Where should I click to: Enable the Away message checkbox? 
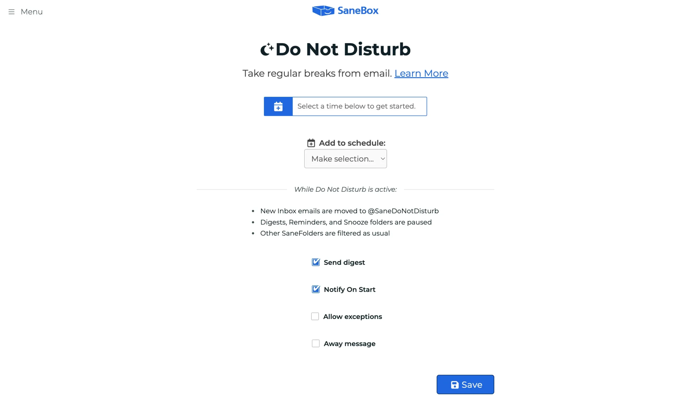316,344
